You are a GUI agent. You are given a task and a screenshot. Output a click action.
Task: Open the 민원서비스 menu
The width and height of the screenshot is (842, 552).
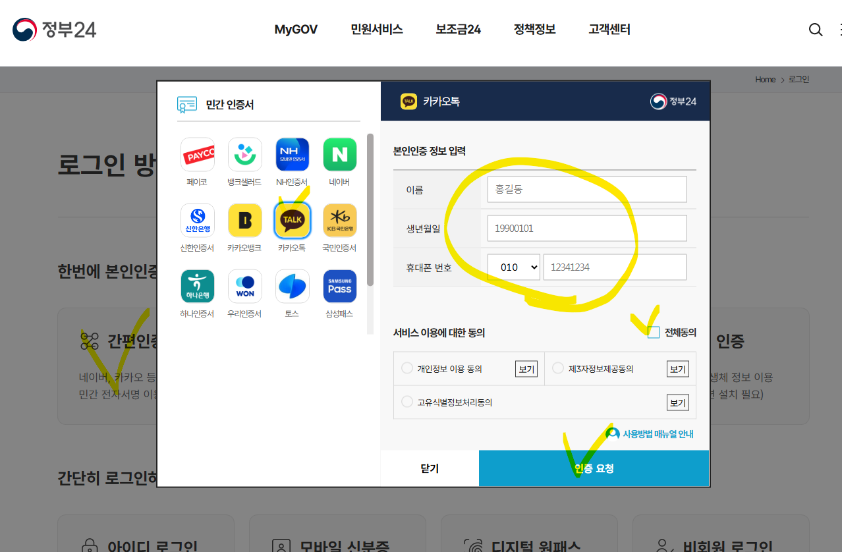[x=377, y=30]
